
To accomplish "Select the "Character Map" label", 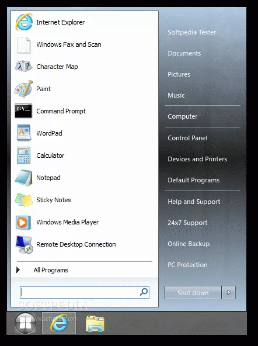I will pyautogui.click(x=57, y=67).
